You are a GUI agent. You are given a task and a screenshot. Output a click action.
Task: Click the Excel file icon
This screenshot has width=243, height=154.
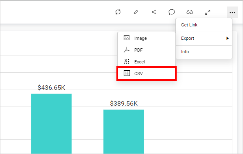click(127, 61)
